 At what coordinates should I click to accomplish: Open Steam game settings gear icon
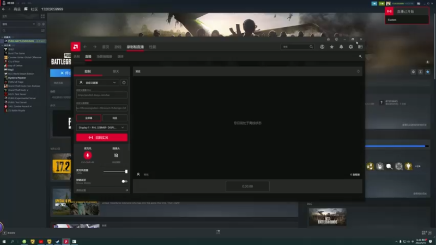[x=413, y=72]
